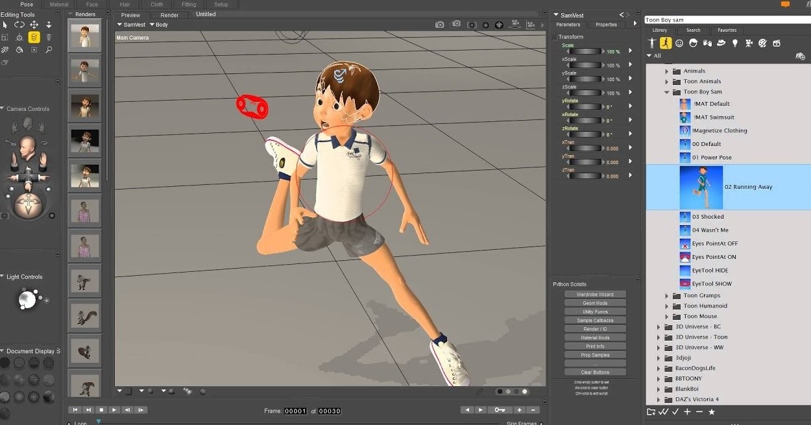Switch to the Properties tab
This screenshot has width=811, height=425.
pyautogui.click(x=606, y=25)
